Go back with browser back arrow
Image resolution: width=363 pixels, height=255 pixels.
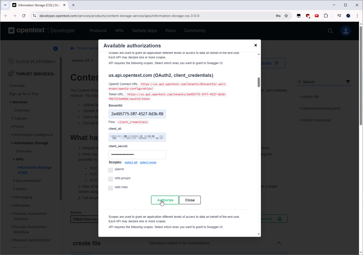[6, 16]
